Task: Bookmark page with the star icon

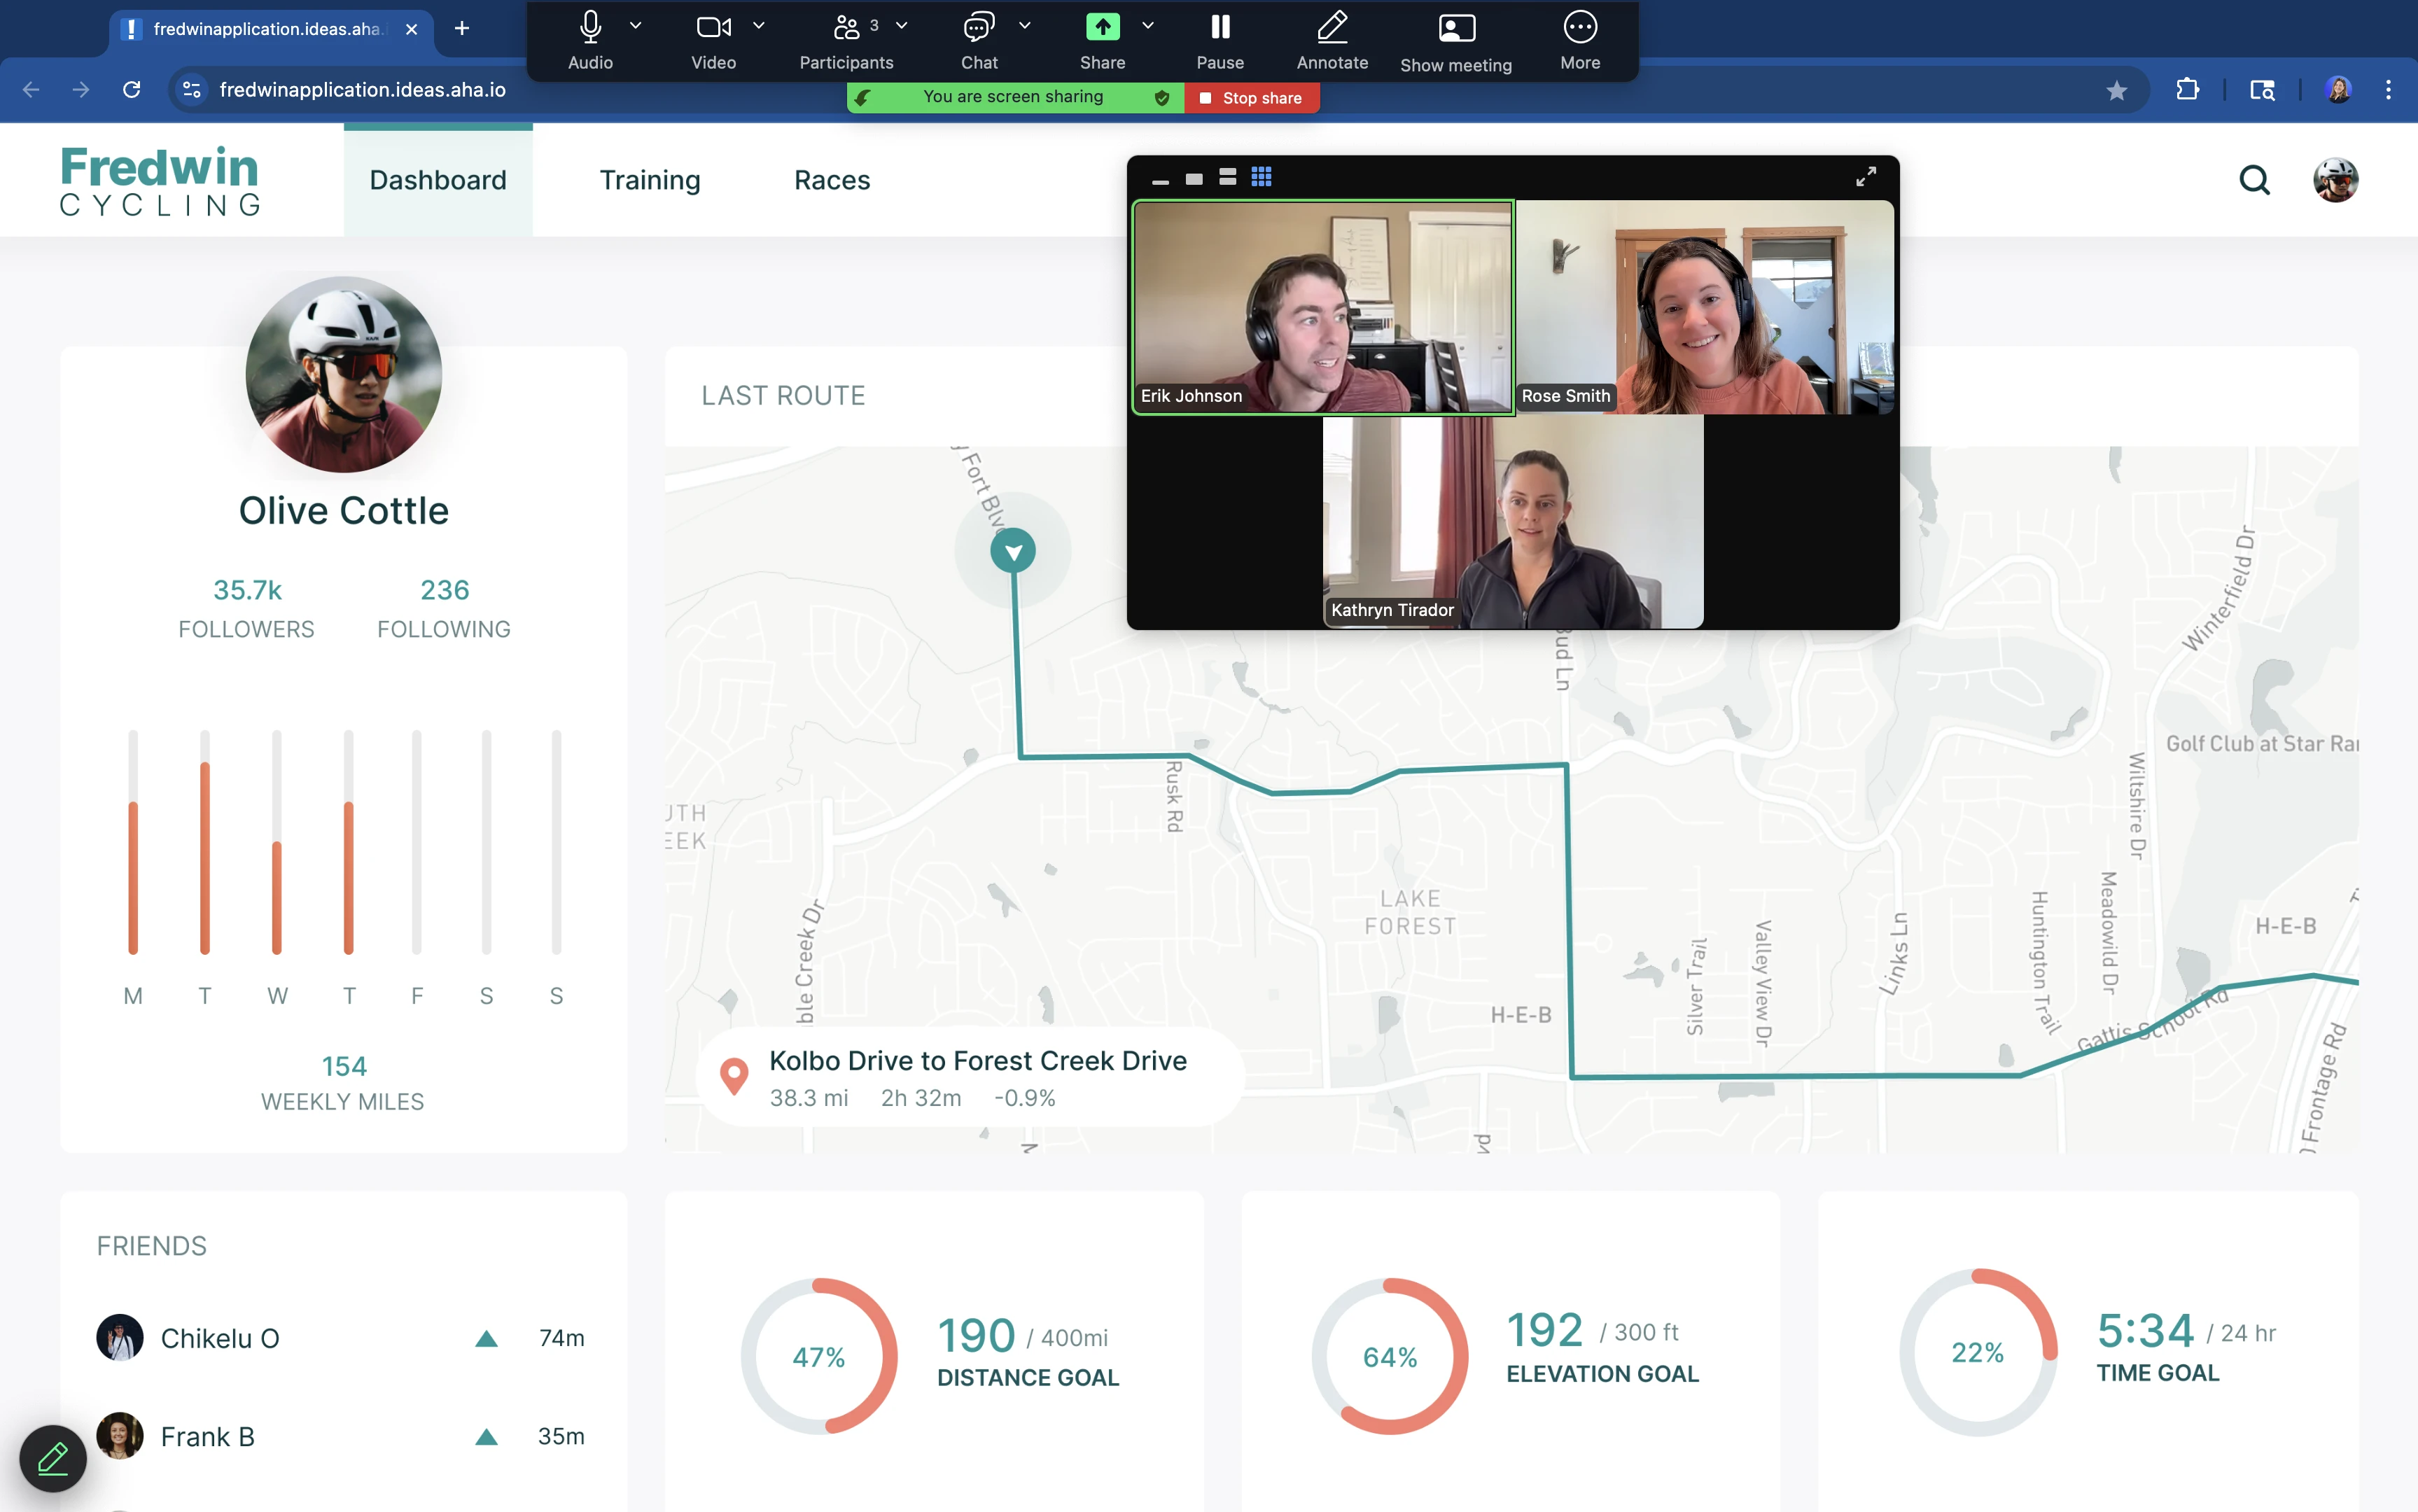Action: [2116, 91]
